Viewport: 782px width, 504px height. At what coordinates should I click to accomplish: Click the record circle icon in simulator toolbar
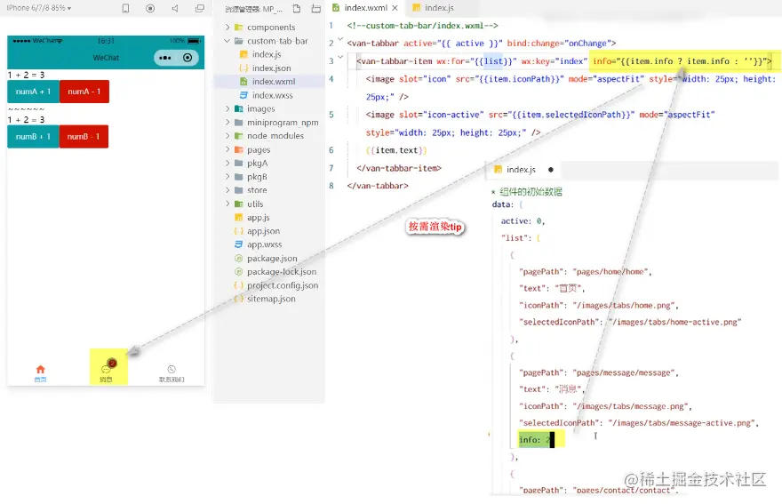[x=150, y=8]
